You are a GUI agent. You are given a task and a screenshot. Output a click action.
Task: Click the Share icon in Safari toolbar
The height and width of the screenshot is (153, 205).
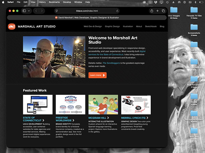[152, 11]
